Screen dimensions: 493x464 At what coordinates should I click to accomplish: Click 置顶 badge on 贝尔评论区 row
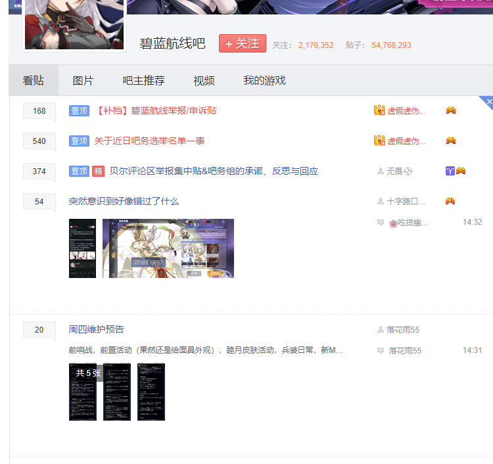80,171
